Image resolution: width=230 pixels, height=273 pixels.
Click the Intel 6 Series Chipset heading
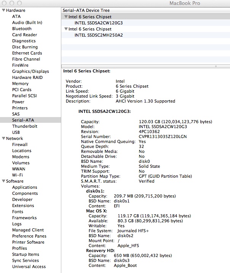coord(87,71)
